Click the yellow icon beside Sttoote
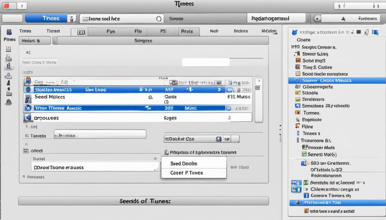Viewport: 386px width, 220px height. [298, 93]
